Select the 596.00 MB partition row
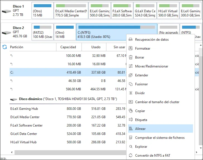 (68, 89)
